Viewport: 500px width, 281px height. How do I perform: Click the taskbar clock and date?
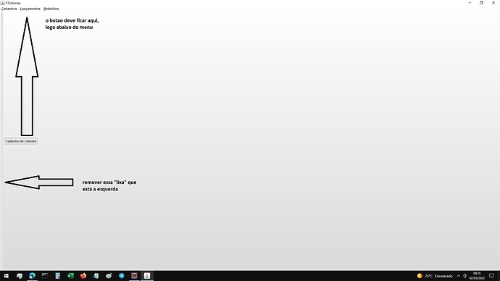[477, 276]
